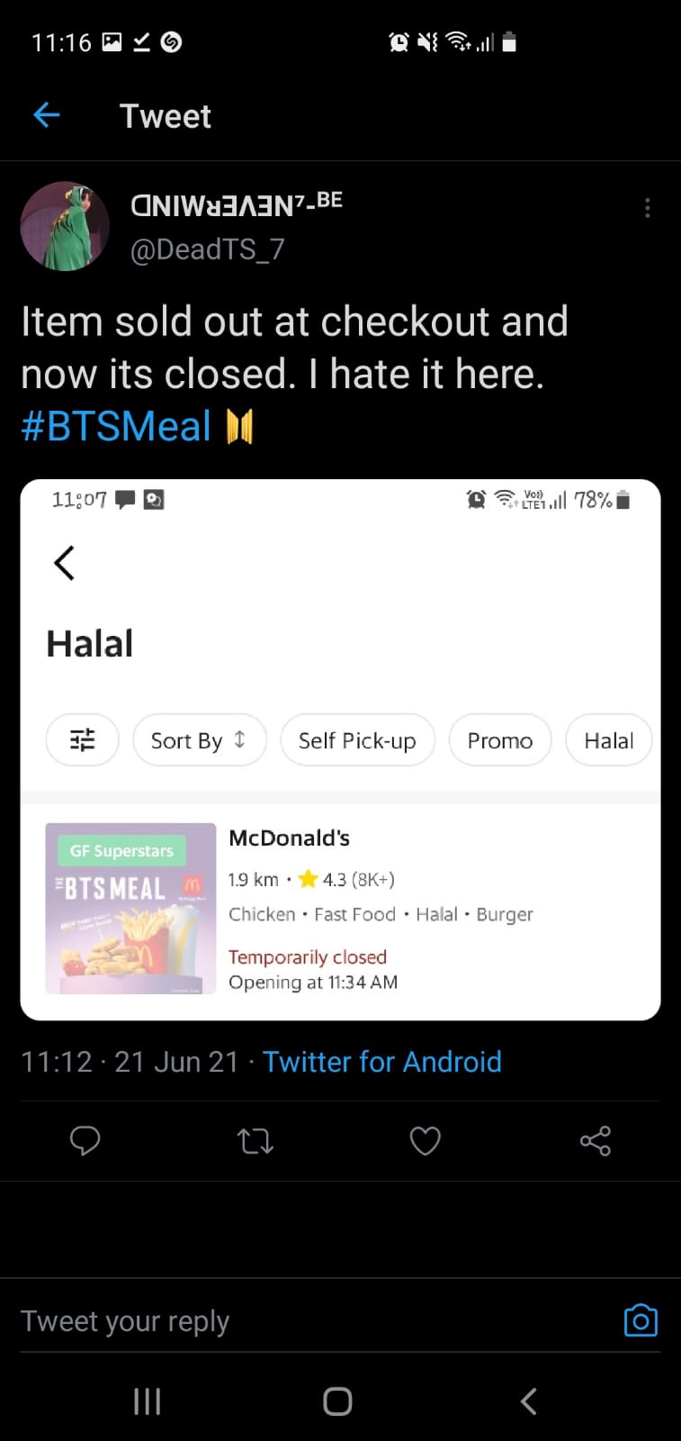This screenshot has width=681, height=1441.
Task: Open recent apps navigation button
Action: coord(148,1400)
